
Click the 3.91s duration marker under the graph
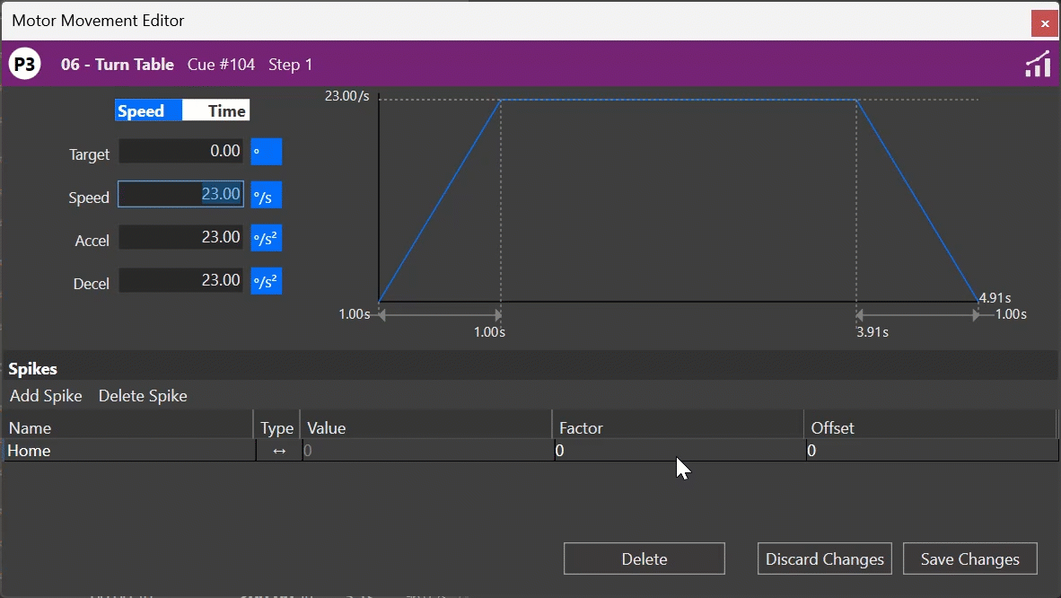click(871, 330)
